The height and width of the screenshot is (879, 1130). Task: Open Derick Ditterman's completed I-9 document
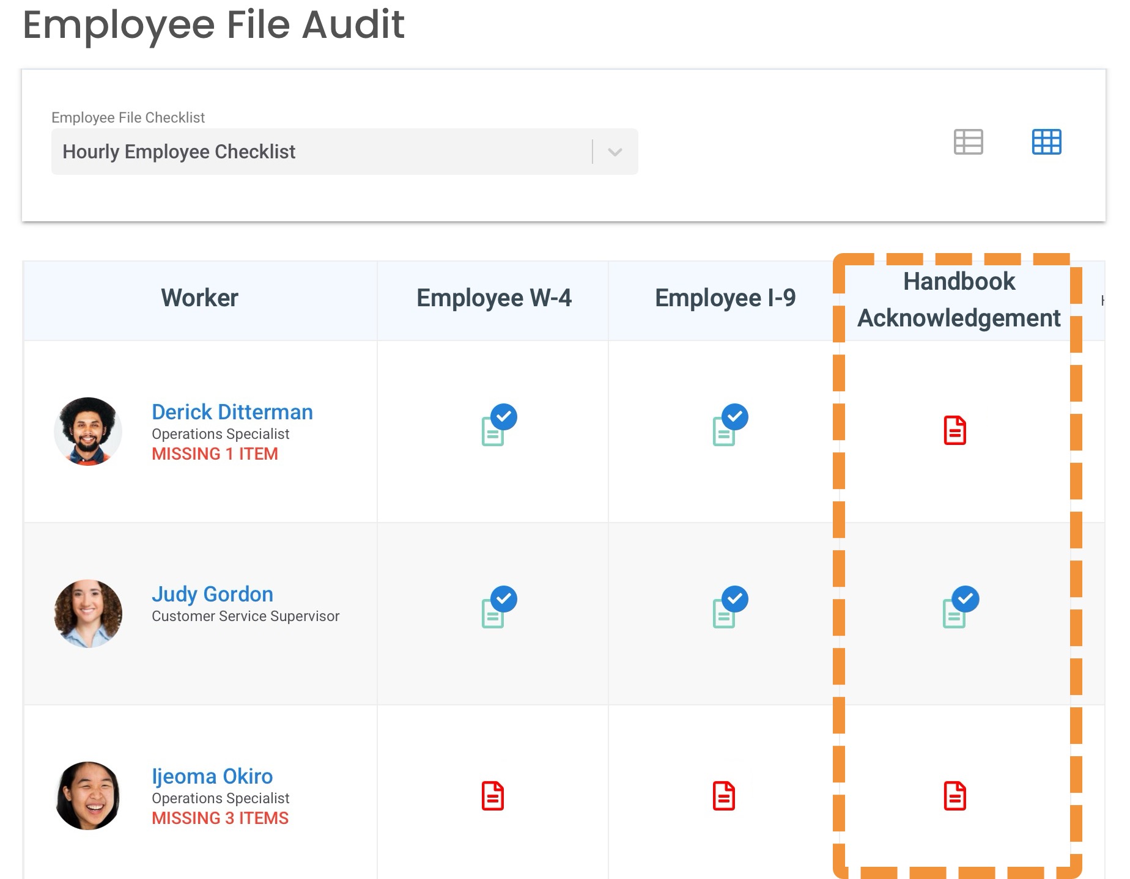tap(728, 427)
